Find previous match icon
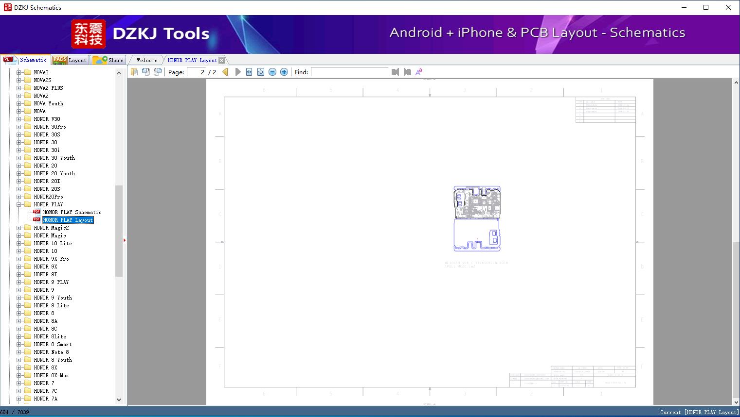The image size is (740, 417). [395, 72]
